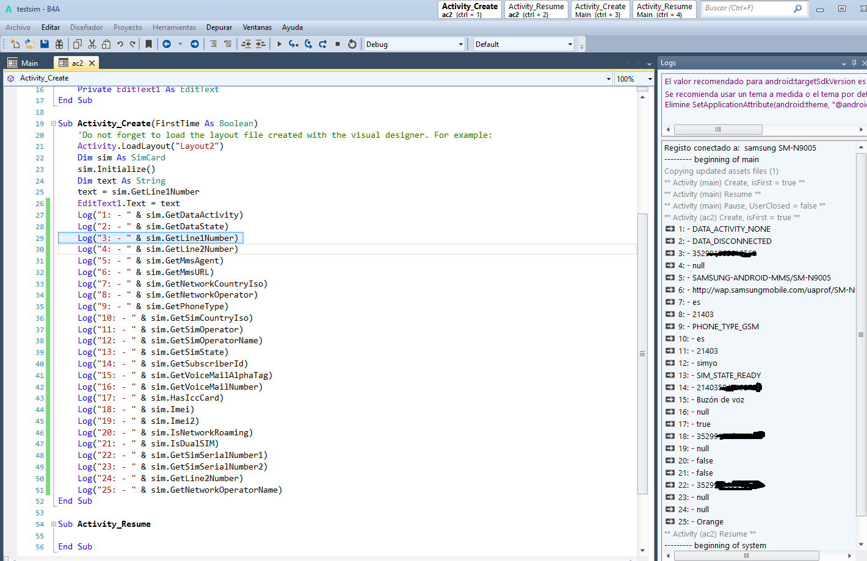Viewport: 867px width, 561px height.
Task: Collapse the Activity_Create sub at line 19
Action: point(54,124)
